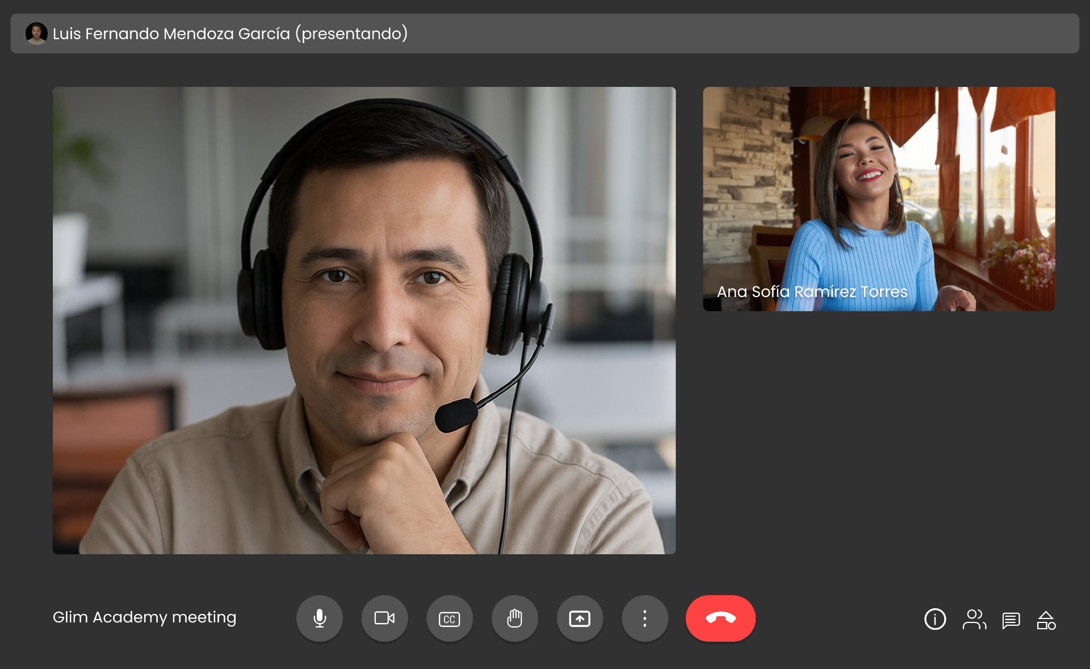The width and height of the screenshot is (1090, 669).
Task: Raise your hand
Action: (514, 618)
